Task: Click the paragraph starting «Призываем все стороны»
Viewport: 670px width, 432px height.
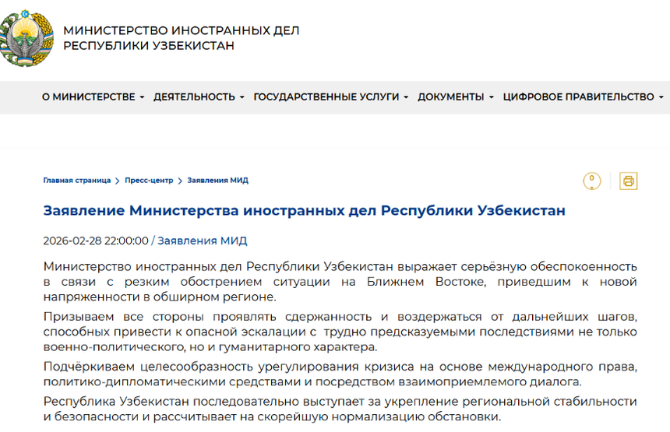Action: (340, 332)
